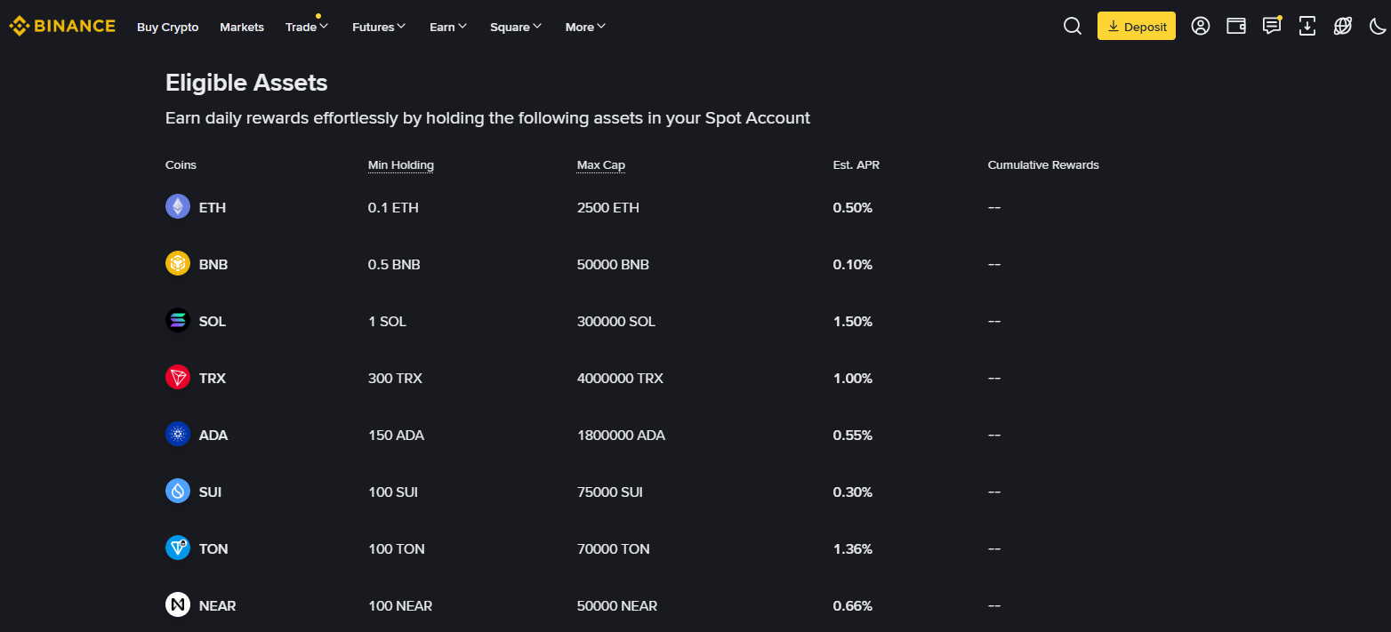Click the TON coin icon
The height and width of the screenshot is (632, 1391).
tap(178, 548)
